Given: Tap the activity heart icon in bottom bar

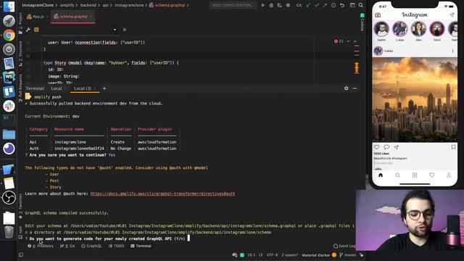Looking at the screenshot, I should pyautogui.click(x=432, y=175).
